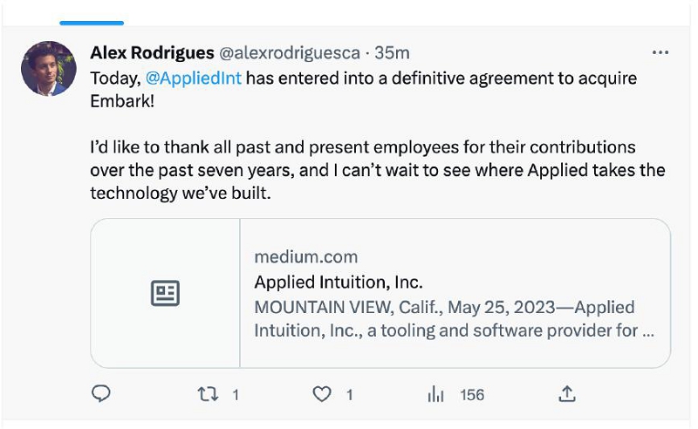Click the medium.com domain in card
This screenshot has width=698, height=429.
tap(305, 257)
